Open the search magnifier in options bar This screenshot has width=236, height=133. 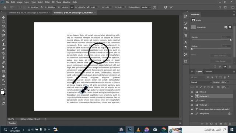[x=220, y=7]
